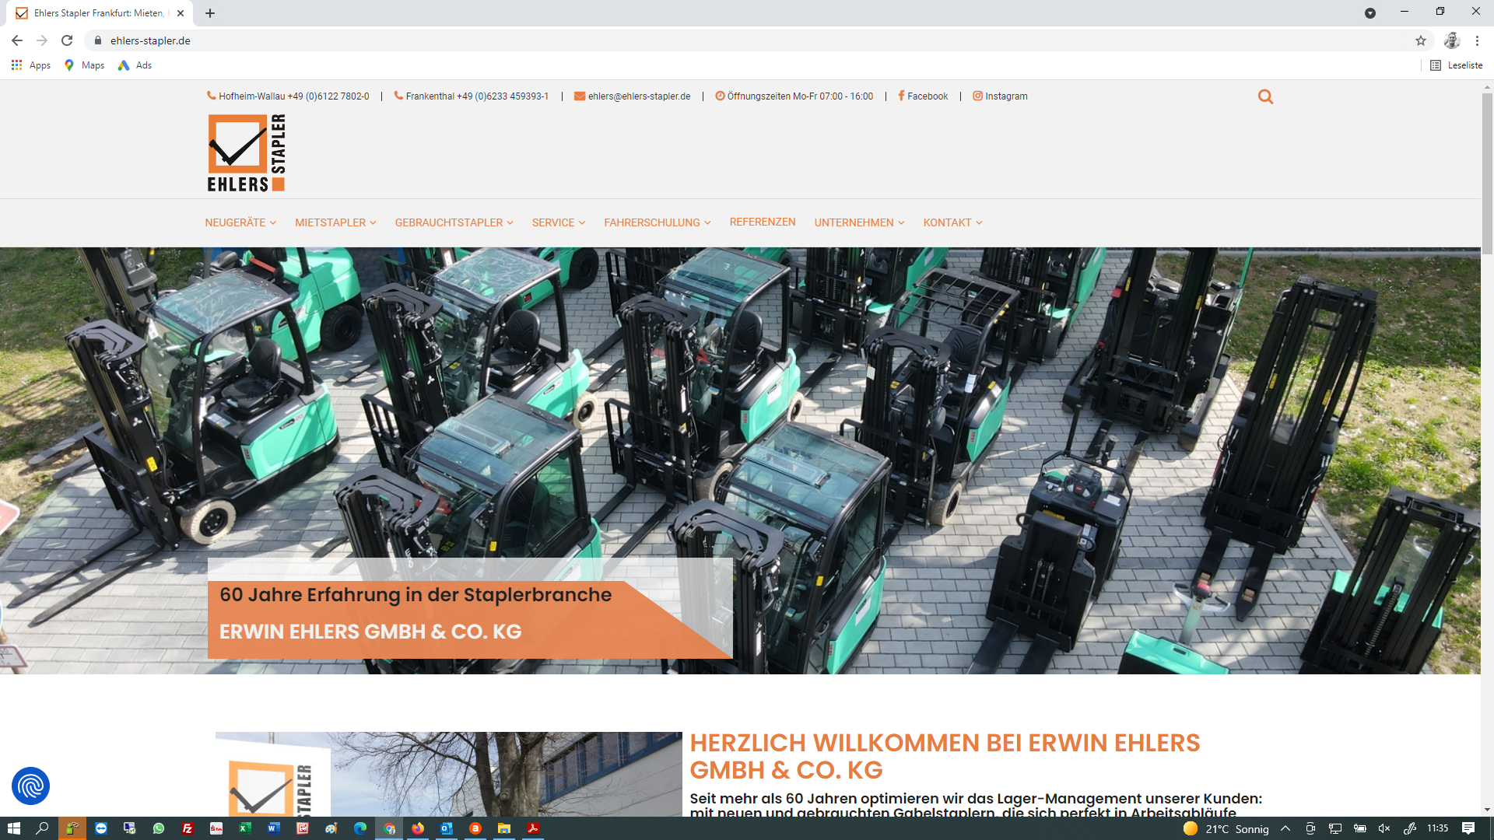Email ehlers@ehlers-stapler.de link
The width and height of the screenshot is (1494, 840).
(x=632, y=96)
